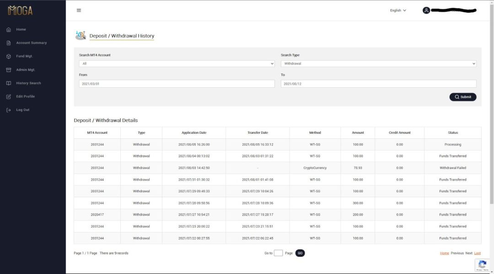494x274 pixels.
Task: Click the Go to page number box
Action: [278, 253]
